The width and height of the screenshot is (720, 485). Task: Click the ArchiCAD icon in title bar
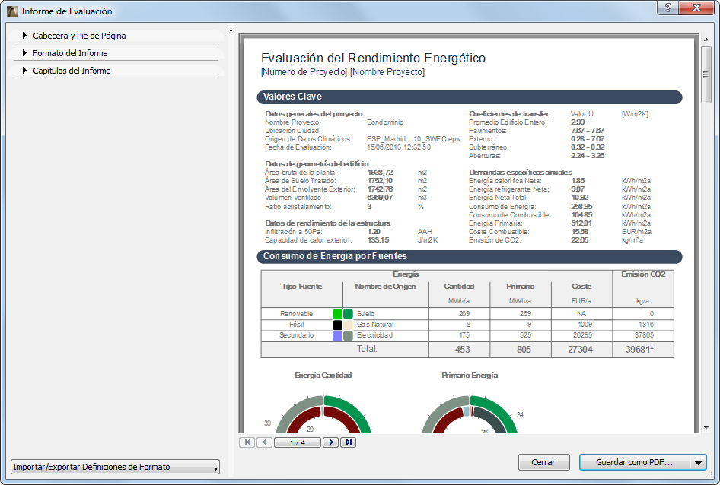[12, 11]
